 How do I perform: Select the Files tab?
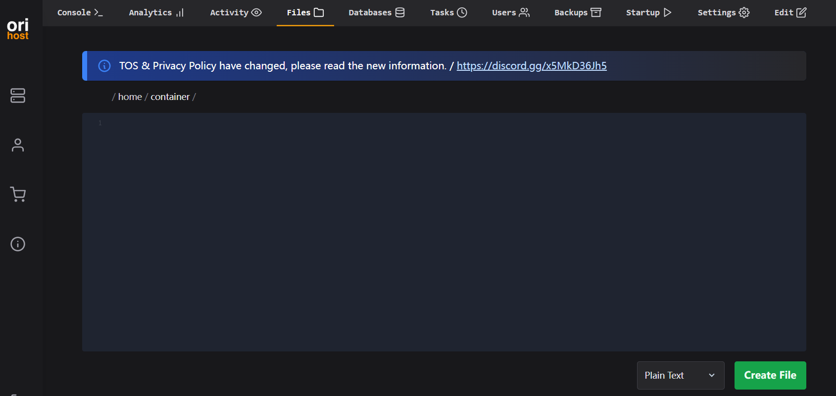pyautogui.click(x=305, y=13)
